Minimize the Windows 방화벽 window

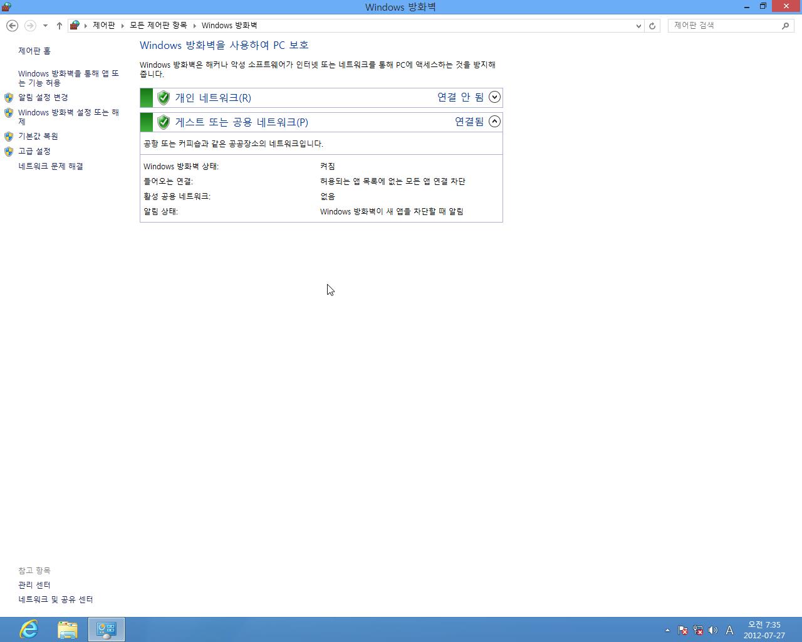point(747,7)
